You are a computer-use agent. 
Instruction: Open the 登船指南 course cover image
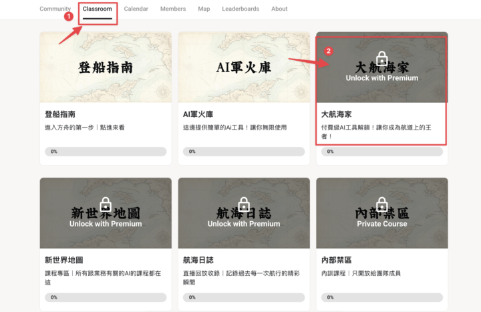click(x=106, y=67)
